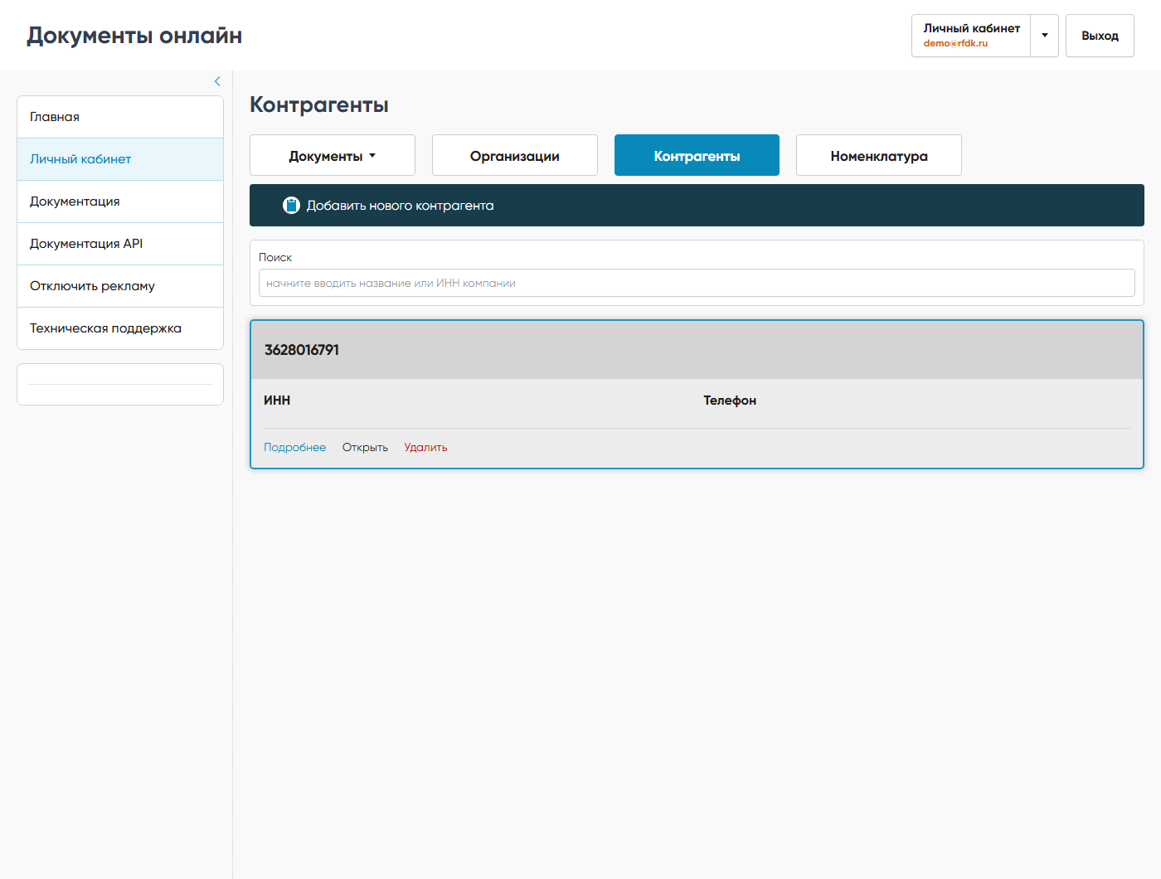Expand the Личный кабинет account dropdown arrow

coord(1045,36)
